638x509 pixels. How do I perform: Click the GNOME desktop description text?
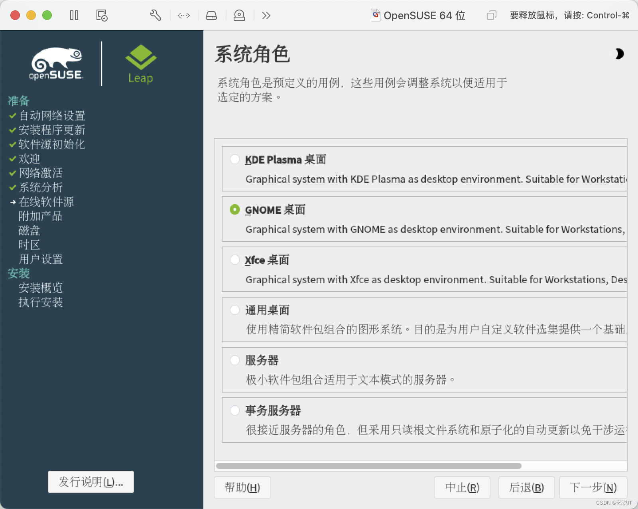(x=435, y=229)
